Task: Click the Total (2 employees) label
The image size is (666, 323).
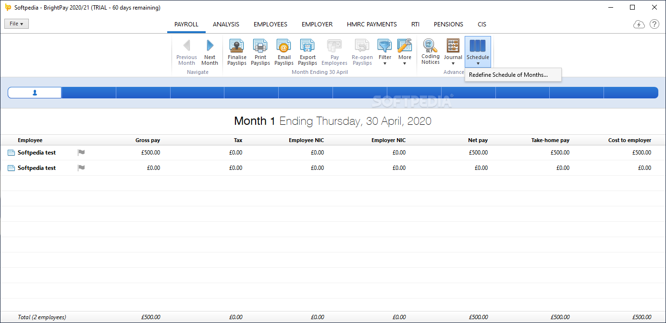Action: click(x=42, y=317)
